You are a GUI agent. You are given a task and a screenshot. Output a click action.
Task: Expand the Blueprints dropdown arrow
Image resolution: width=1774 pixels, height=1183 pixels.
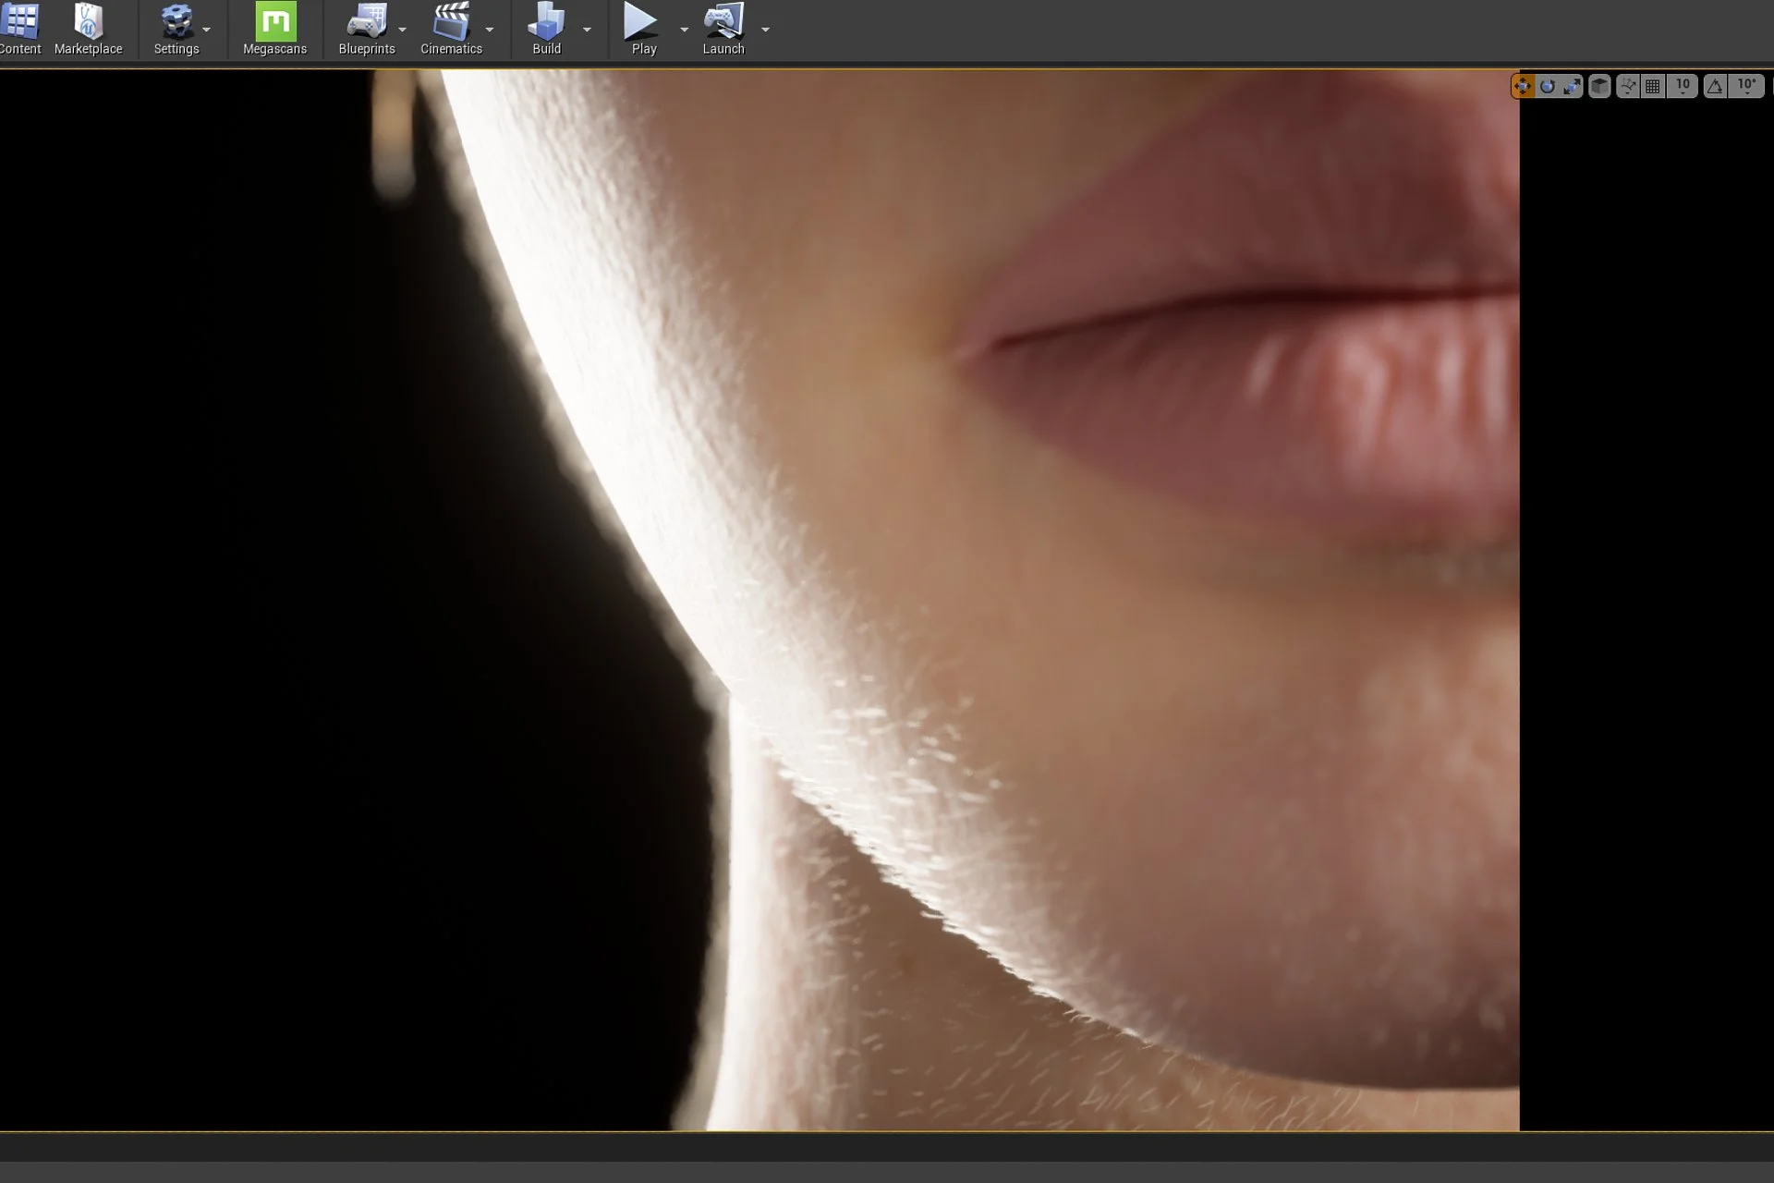pyautogui.click(x=403, y=30)
